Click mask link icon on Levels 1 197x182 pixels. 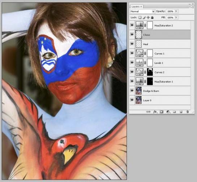(145, 62)
